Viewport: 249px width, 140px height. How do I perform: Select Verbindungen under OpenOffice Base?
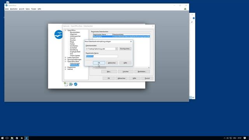pos(75,63)
